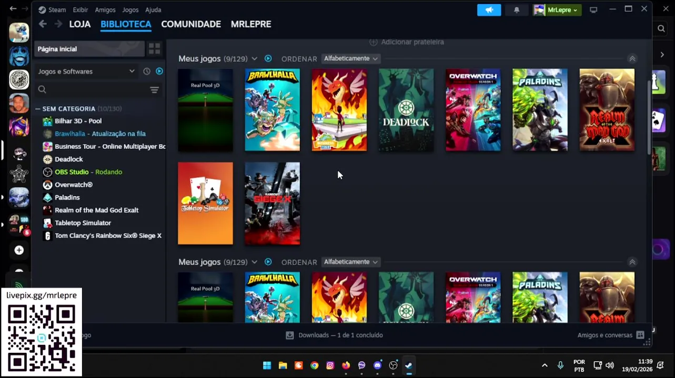The height and width of the screenshot is (378, 675).
Task: Toggle play filter on first Meus jogos shelf
Action: [x=268, y=58]
